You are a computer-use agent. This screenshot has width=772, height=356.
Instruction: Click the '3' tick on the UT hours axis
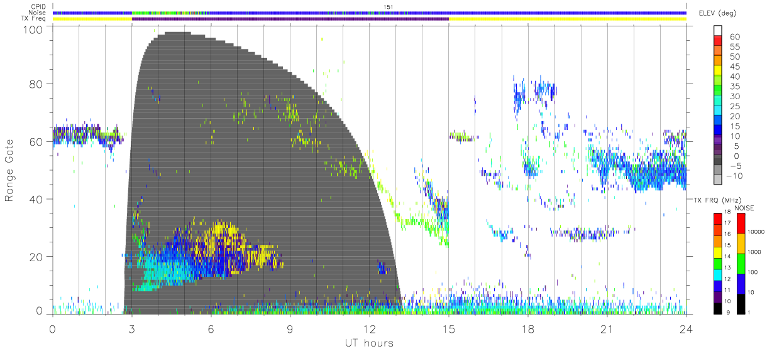point(131,328)
